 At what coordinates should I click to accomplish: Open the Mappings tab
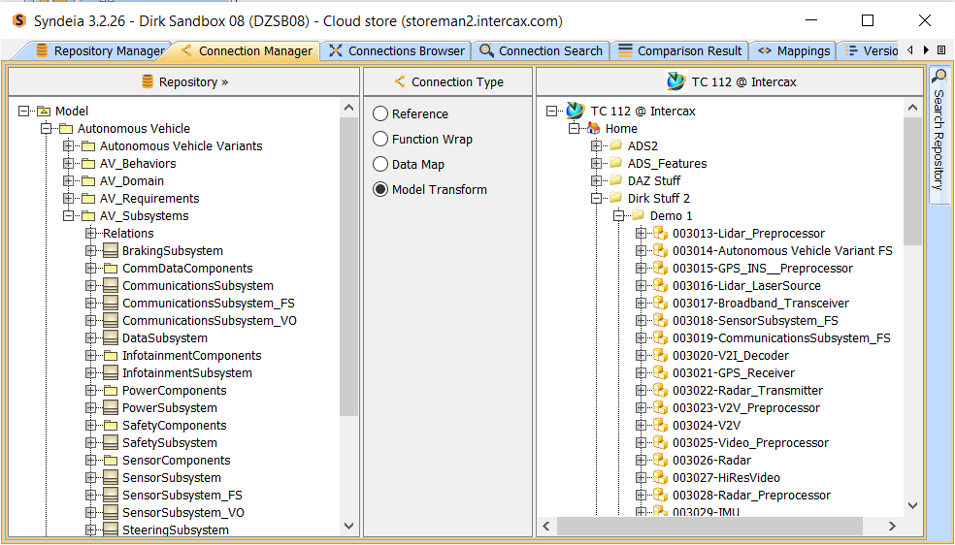[794, 51]
